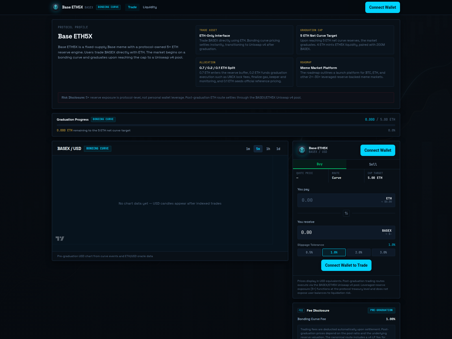Switch to the Buy tab

320,164
